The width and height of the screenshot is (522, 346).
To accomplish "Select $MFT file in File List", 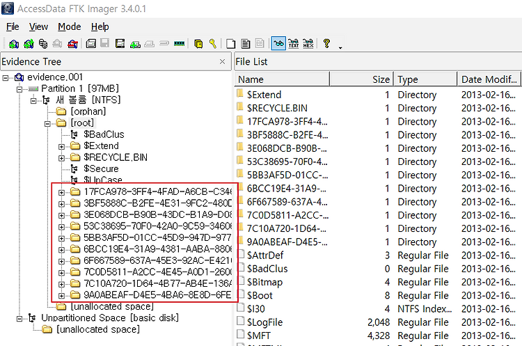I will [378, 336].
